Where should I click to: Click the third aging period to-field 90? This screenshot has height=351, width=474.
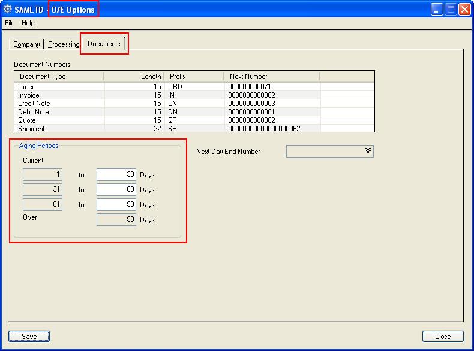pos(116,205)
